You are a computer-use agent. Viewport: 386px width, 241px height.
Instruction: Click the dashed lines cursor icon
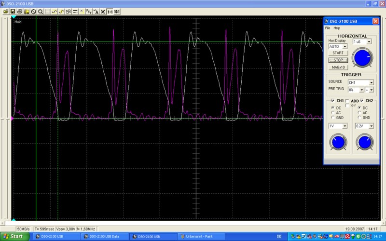75,12
